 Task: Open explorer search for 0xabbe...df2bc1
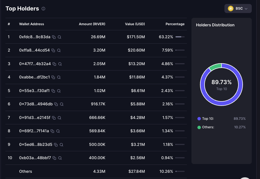(59, 77)
